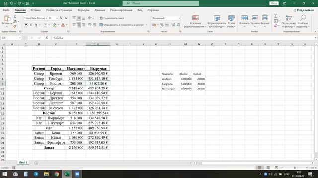Viewport: 318px width, 178px height.
Task: Click the accounting currency format icon
Action: point(154,25)
